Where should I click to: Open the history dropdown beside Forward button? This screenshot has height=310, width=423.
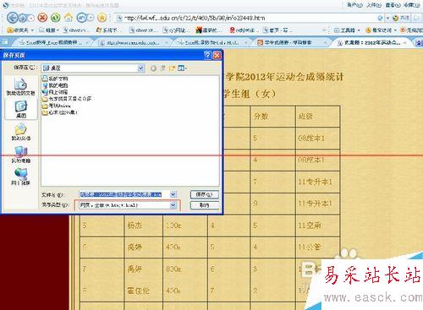pyautogui.click(x=31, y=18)
